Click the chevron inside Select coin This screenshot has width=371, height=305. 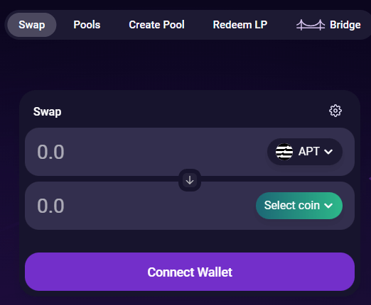tap(328, 206)
